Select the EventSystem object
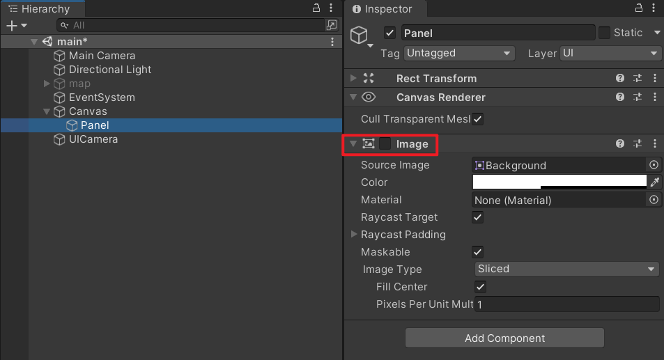The height and width of the screenshot is (360, 664). pyautogui.click(x=102, y=97)
